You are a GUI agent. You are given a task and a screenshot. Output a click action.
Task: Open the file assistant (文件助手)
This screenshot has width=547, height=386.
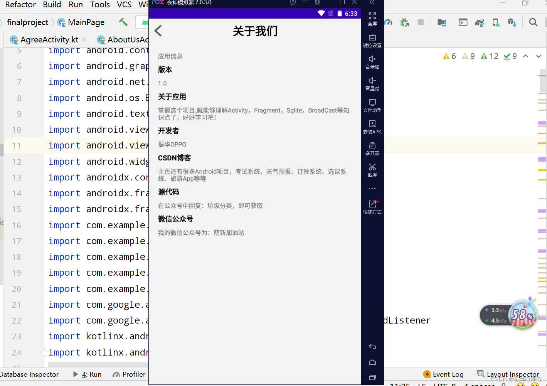click(x=372, y=105)
